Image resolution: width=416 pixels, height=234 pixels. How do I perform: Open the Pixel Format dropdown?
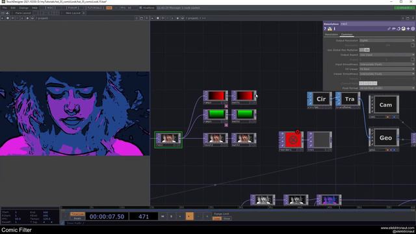(387, 88)
